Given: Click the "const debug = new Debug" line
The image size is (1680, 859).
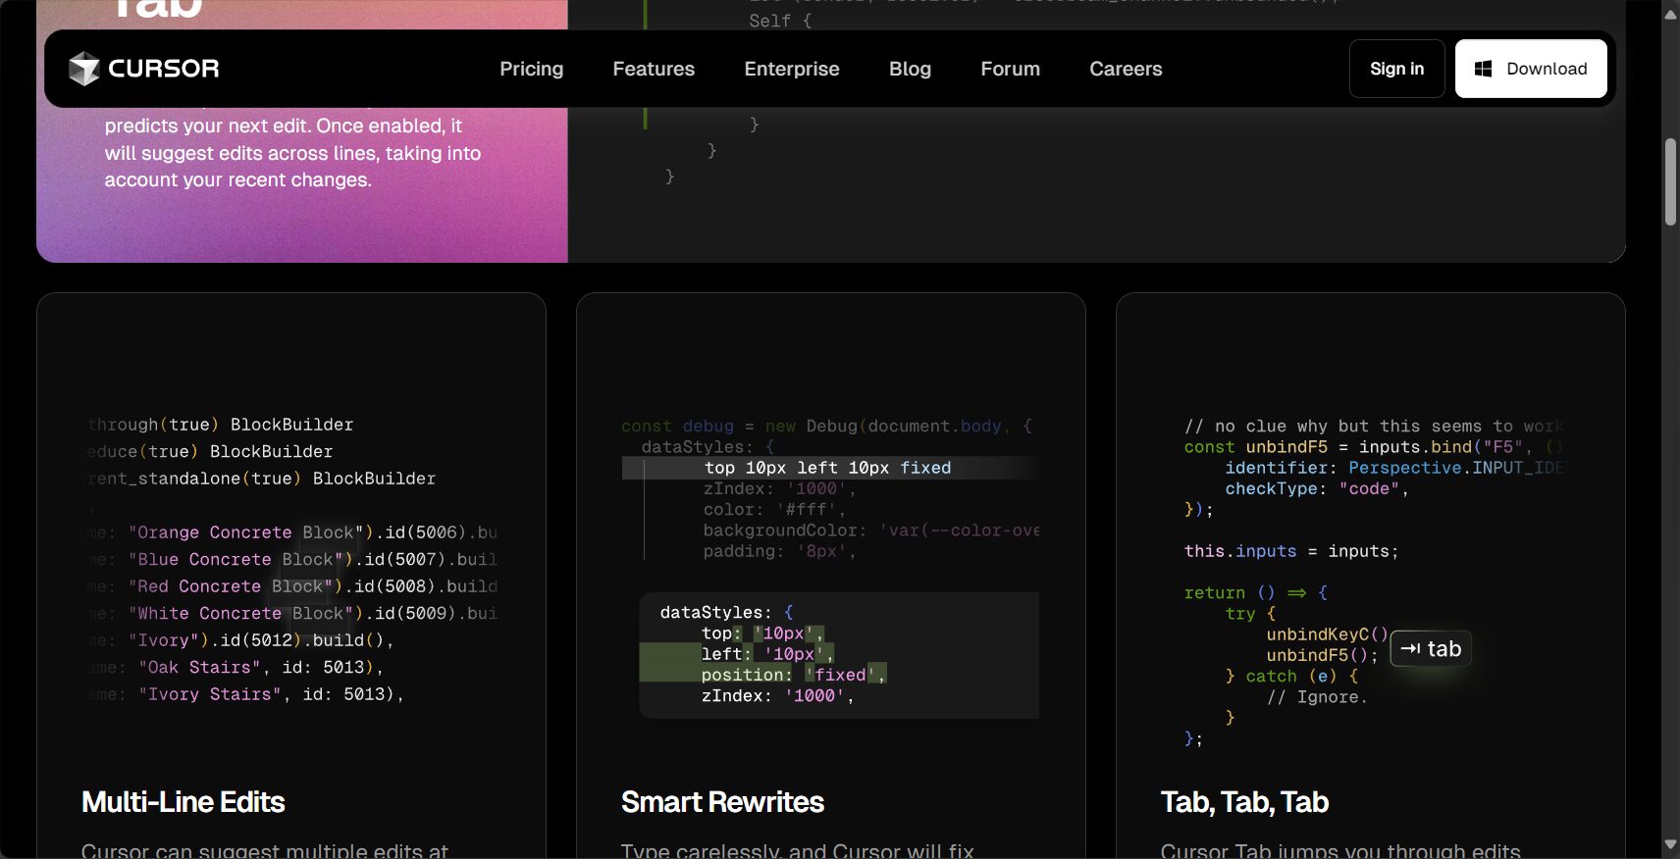Looking at the screenshot, I should click(826, 427).
